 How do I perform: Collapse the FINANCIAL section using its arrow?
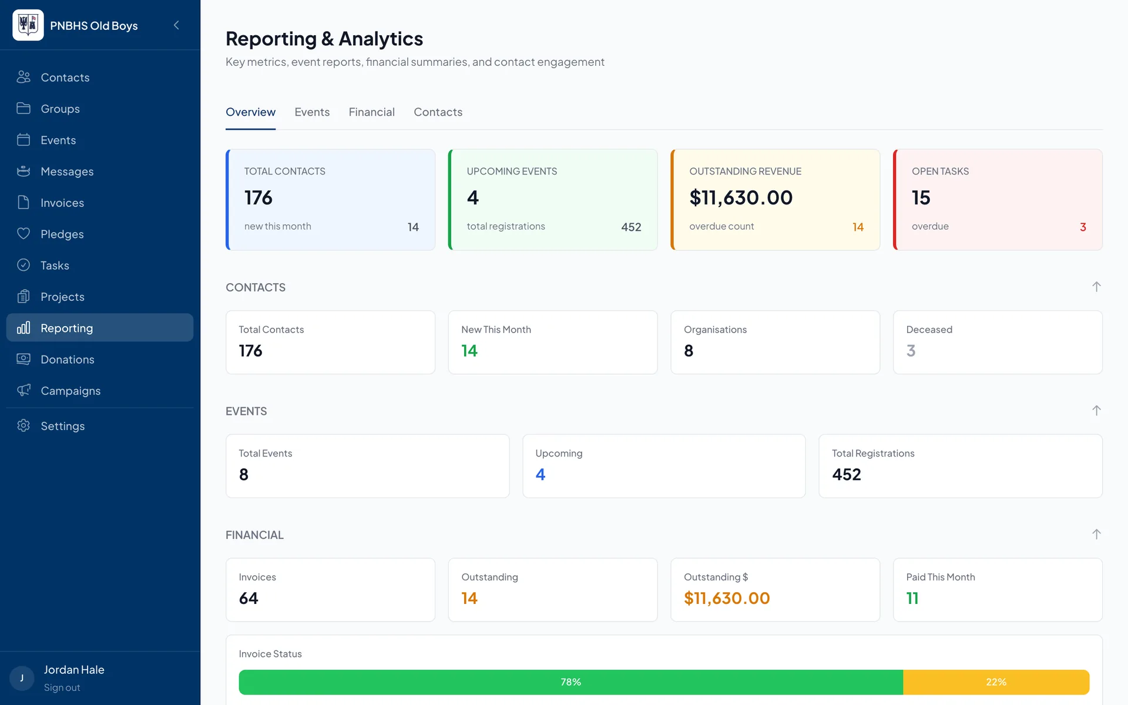[x=1096, y=534]
